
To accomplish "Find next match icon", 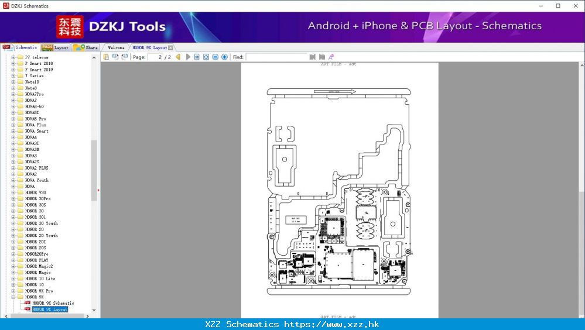I will 322,57.
